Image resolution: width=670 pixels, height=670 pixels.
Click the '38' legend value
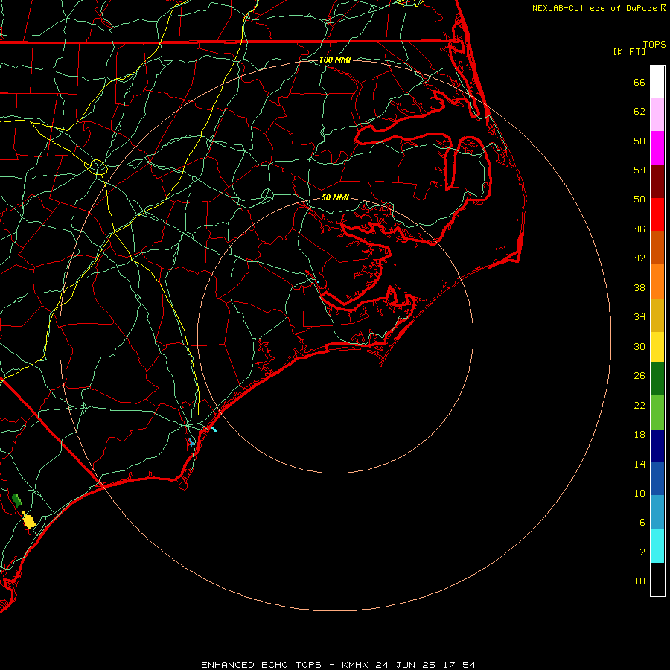coord(639,288)
